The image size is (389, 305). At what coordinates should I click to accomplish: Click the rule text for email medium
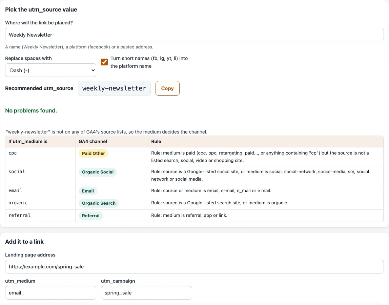coord(211,190)
